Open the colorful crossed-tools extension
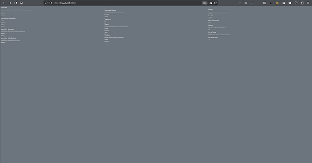The image size is (312, 163). tap(277, 3)
